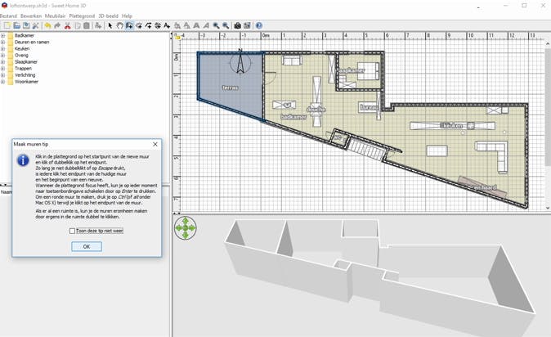Screen dimensions: 551x337
Task: Undo last action with the undo arrow icon
Action: [x=47, y=25]
